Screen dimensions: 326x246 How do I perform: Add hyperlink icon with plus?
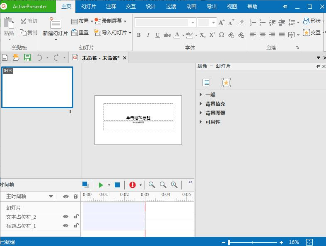(231, 35)
